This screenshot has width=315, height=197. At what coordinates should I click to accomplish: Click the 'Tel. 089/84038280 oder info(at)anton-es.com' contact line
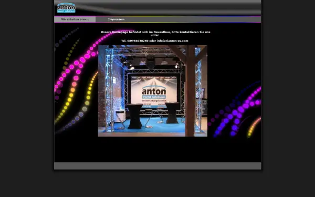point(155,41)
